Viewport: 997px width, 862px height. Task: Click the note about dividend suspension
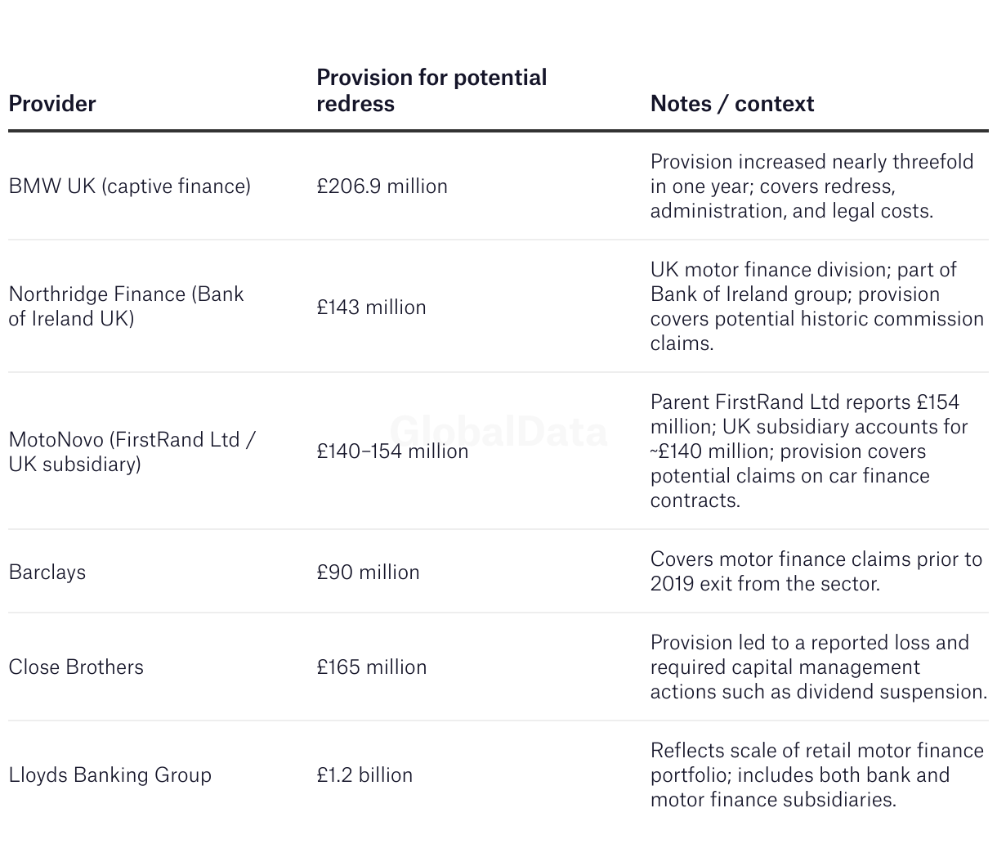coord(818,667)
